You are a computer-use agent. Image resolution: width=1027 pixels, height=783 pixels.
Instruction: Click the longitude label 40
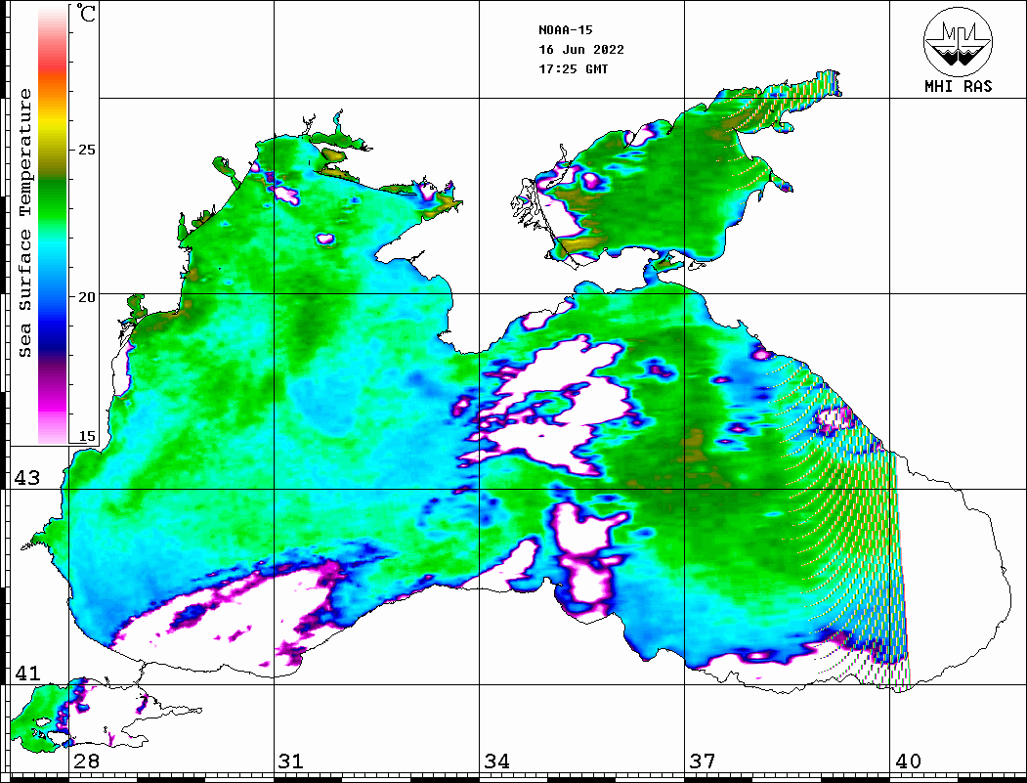(x=908, y=761)
